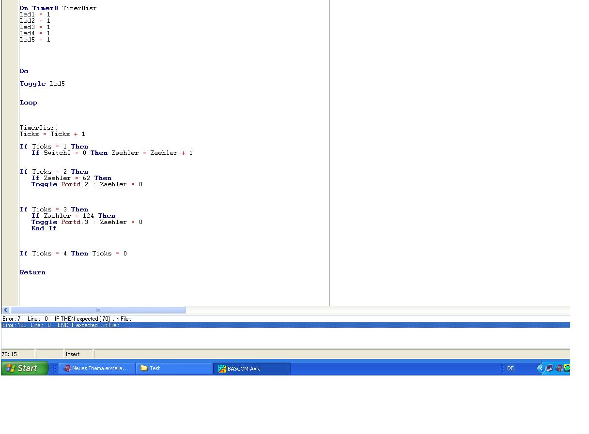Expand hidden system tray icons
The width and height of the screenshot is (589, 434).
coord(541,368)
